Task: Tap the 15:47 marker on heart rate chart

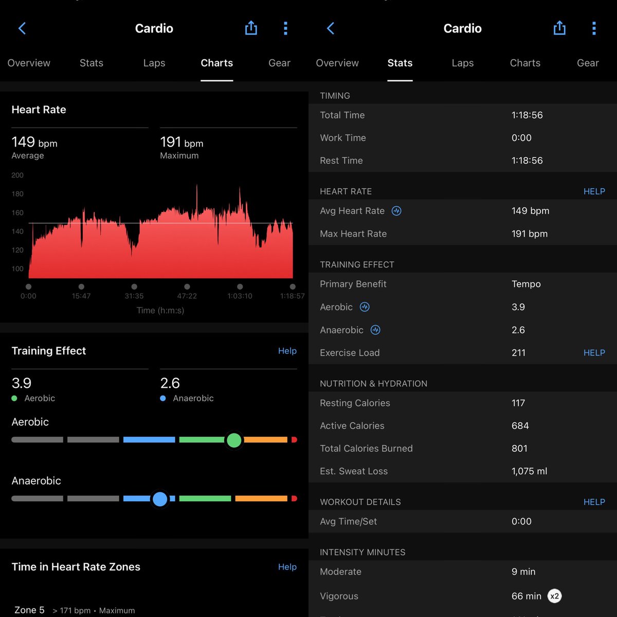Action: click(x=81, y=287)
